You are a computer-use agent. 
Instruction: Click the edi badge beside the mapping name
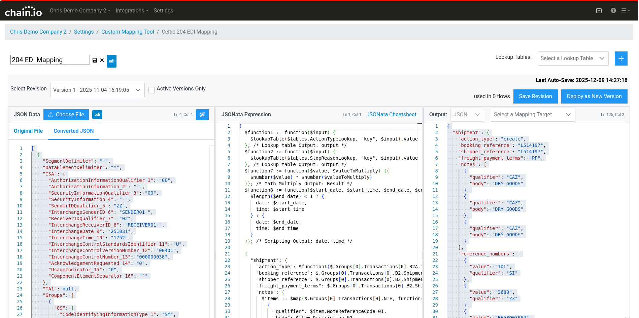click(111, 61)
